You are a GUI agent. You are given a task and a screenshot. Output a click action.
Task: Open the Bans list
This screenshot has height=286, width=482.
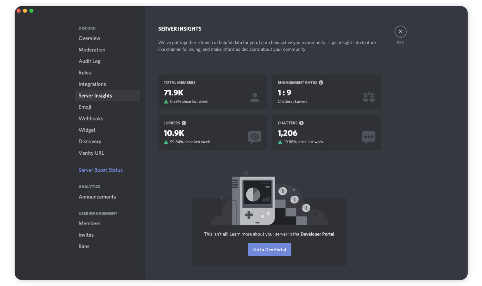[x=84, y=246]
